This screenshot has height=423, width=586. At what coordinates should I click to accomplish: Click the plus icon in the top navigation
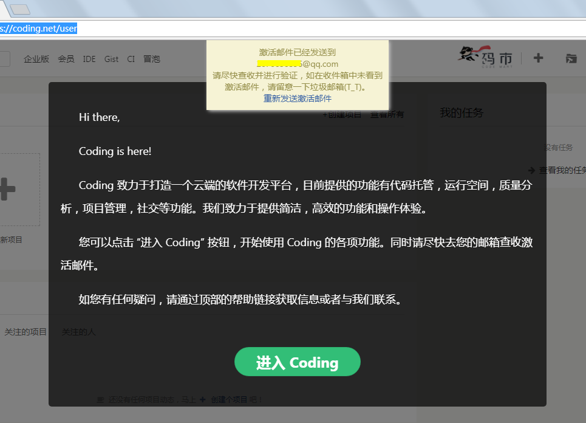coord(538,58)
